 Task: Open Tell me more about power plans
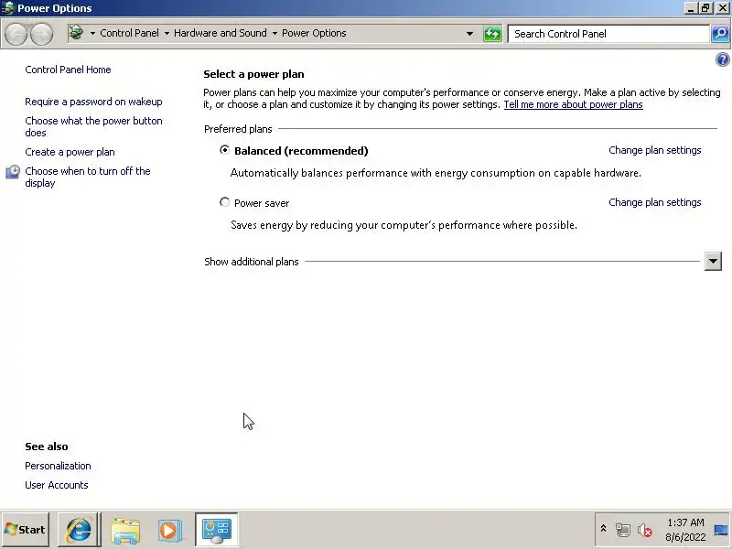pos(574,104)
